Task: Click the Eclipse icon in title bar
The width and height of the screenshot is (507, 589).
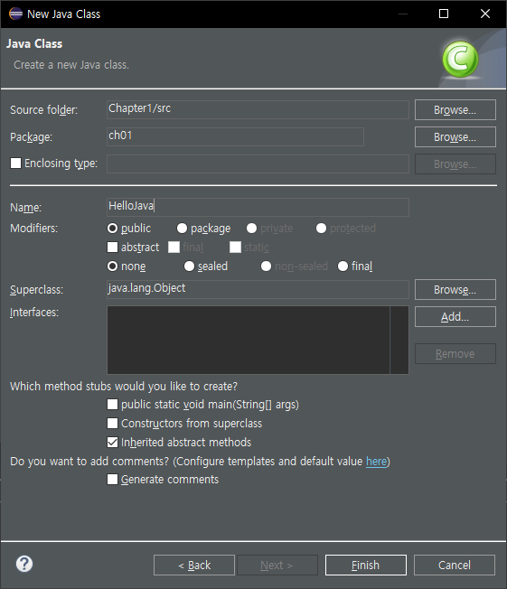Action: tap(15, 14)
